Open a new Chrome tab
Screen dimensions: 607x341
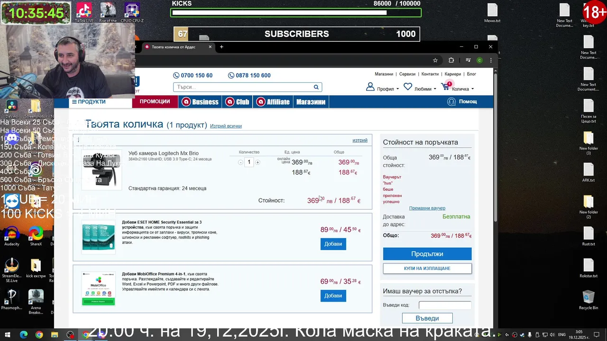pos(221,47)
